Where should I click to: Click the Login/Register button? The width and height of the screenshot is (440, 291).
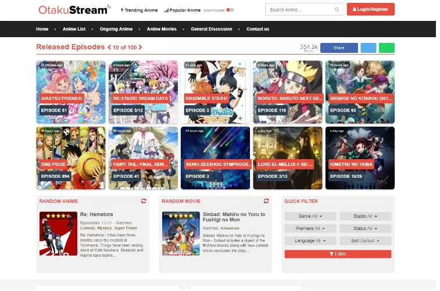[371, 9]
